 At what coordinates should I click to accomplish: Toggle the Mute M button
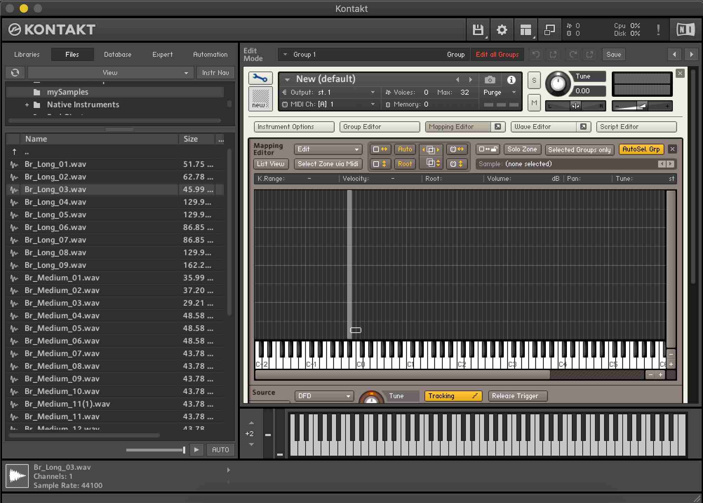534,103
